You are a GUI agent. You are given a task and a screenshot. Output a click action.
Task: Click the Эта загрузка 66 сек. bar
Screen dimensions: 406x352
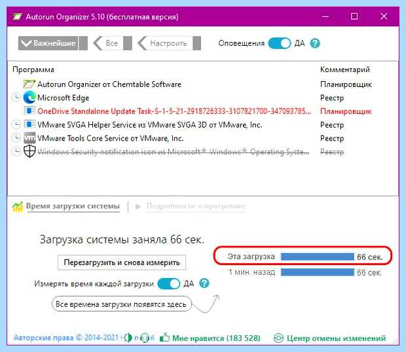(x=317, y=257)
